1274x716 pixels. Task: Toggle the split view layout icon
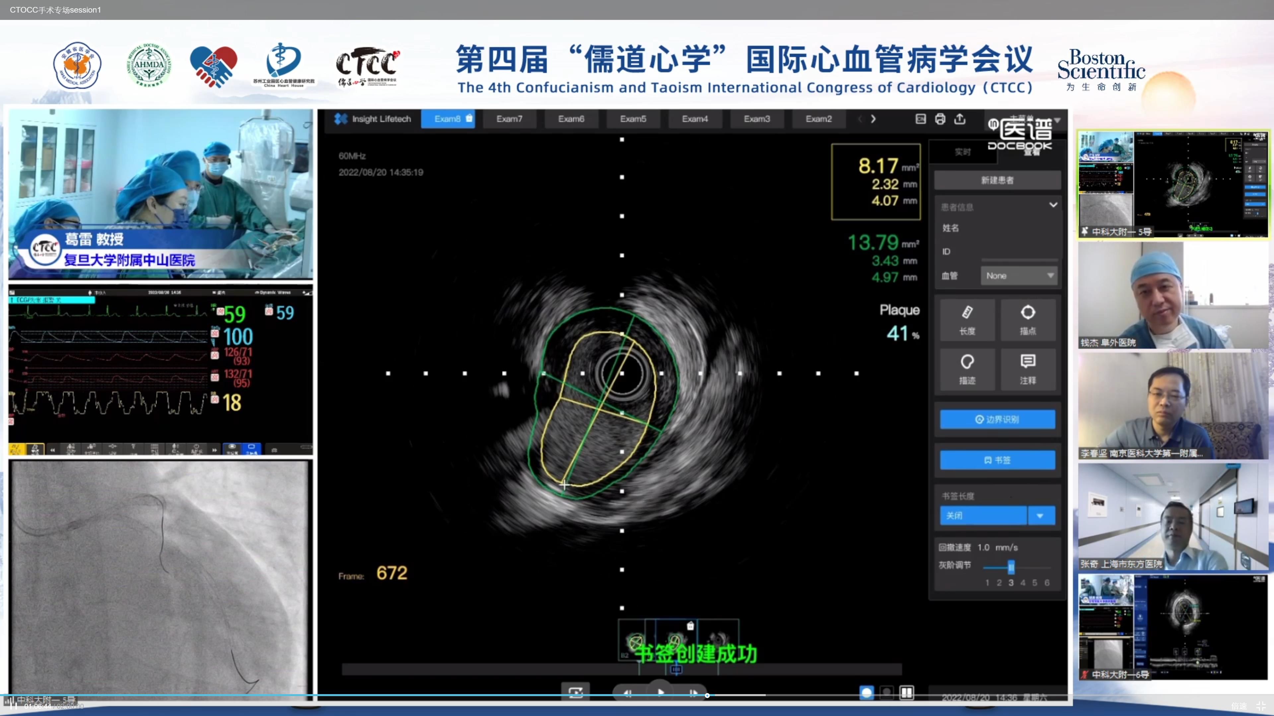coord(906,693)
